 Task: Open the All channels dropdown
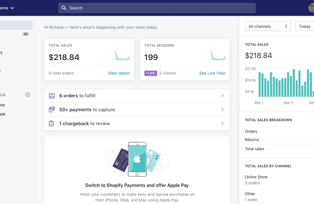[268, 26]
